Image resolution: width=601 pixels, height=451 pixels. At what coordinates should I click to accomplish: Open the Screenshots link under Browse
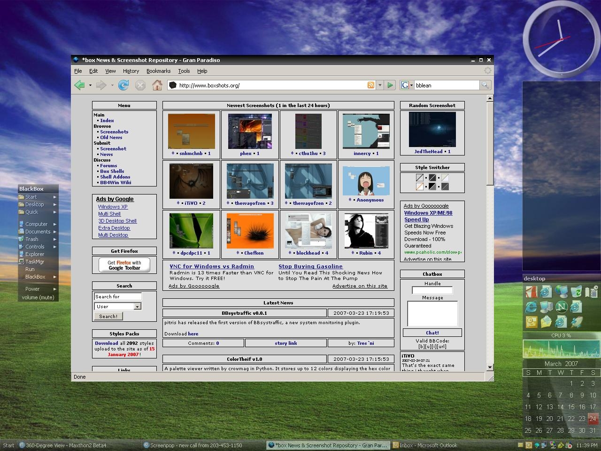click(x=114, y=132)
